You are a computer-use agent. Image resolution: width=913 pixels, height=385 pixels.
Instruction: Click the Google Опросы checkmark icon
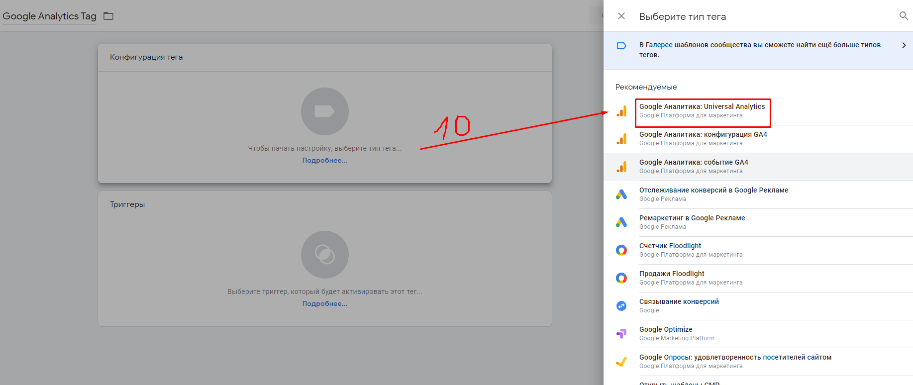(x=621, y=362)
